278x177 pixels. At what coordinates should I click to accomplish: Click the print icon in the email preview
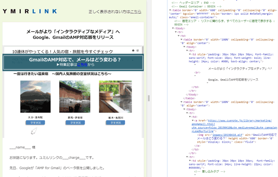[x=133, y=51]
